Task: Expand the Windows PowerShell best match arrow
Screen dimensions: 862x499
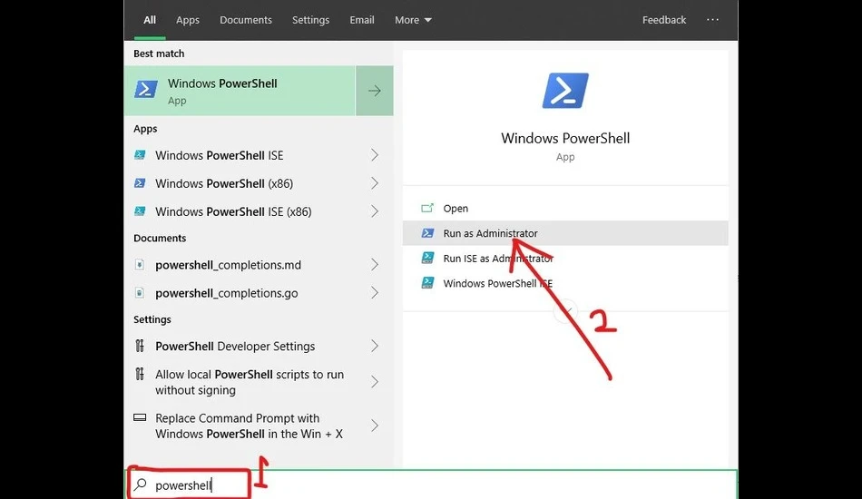Action: tap(375, 91)
